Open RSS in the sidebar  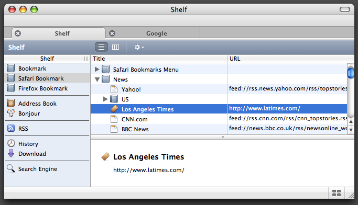47,129
